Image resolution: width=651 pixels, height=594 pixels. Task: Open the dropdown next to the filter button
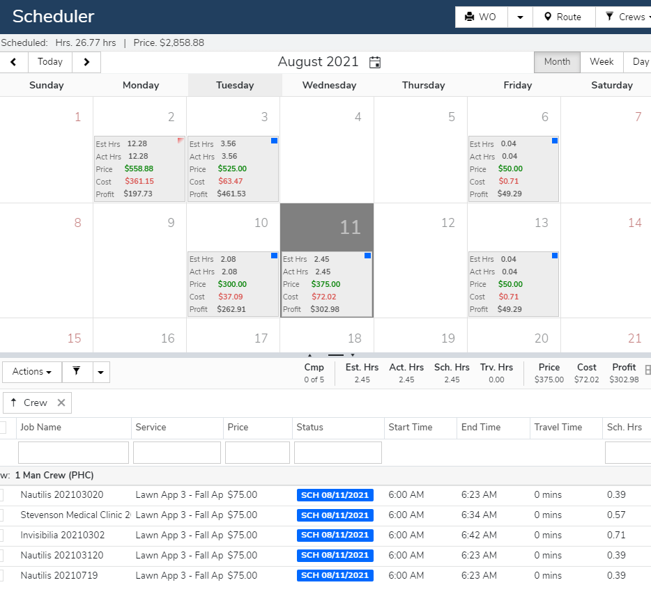click(x=101, y=372)
